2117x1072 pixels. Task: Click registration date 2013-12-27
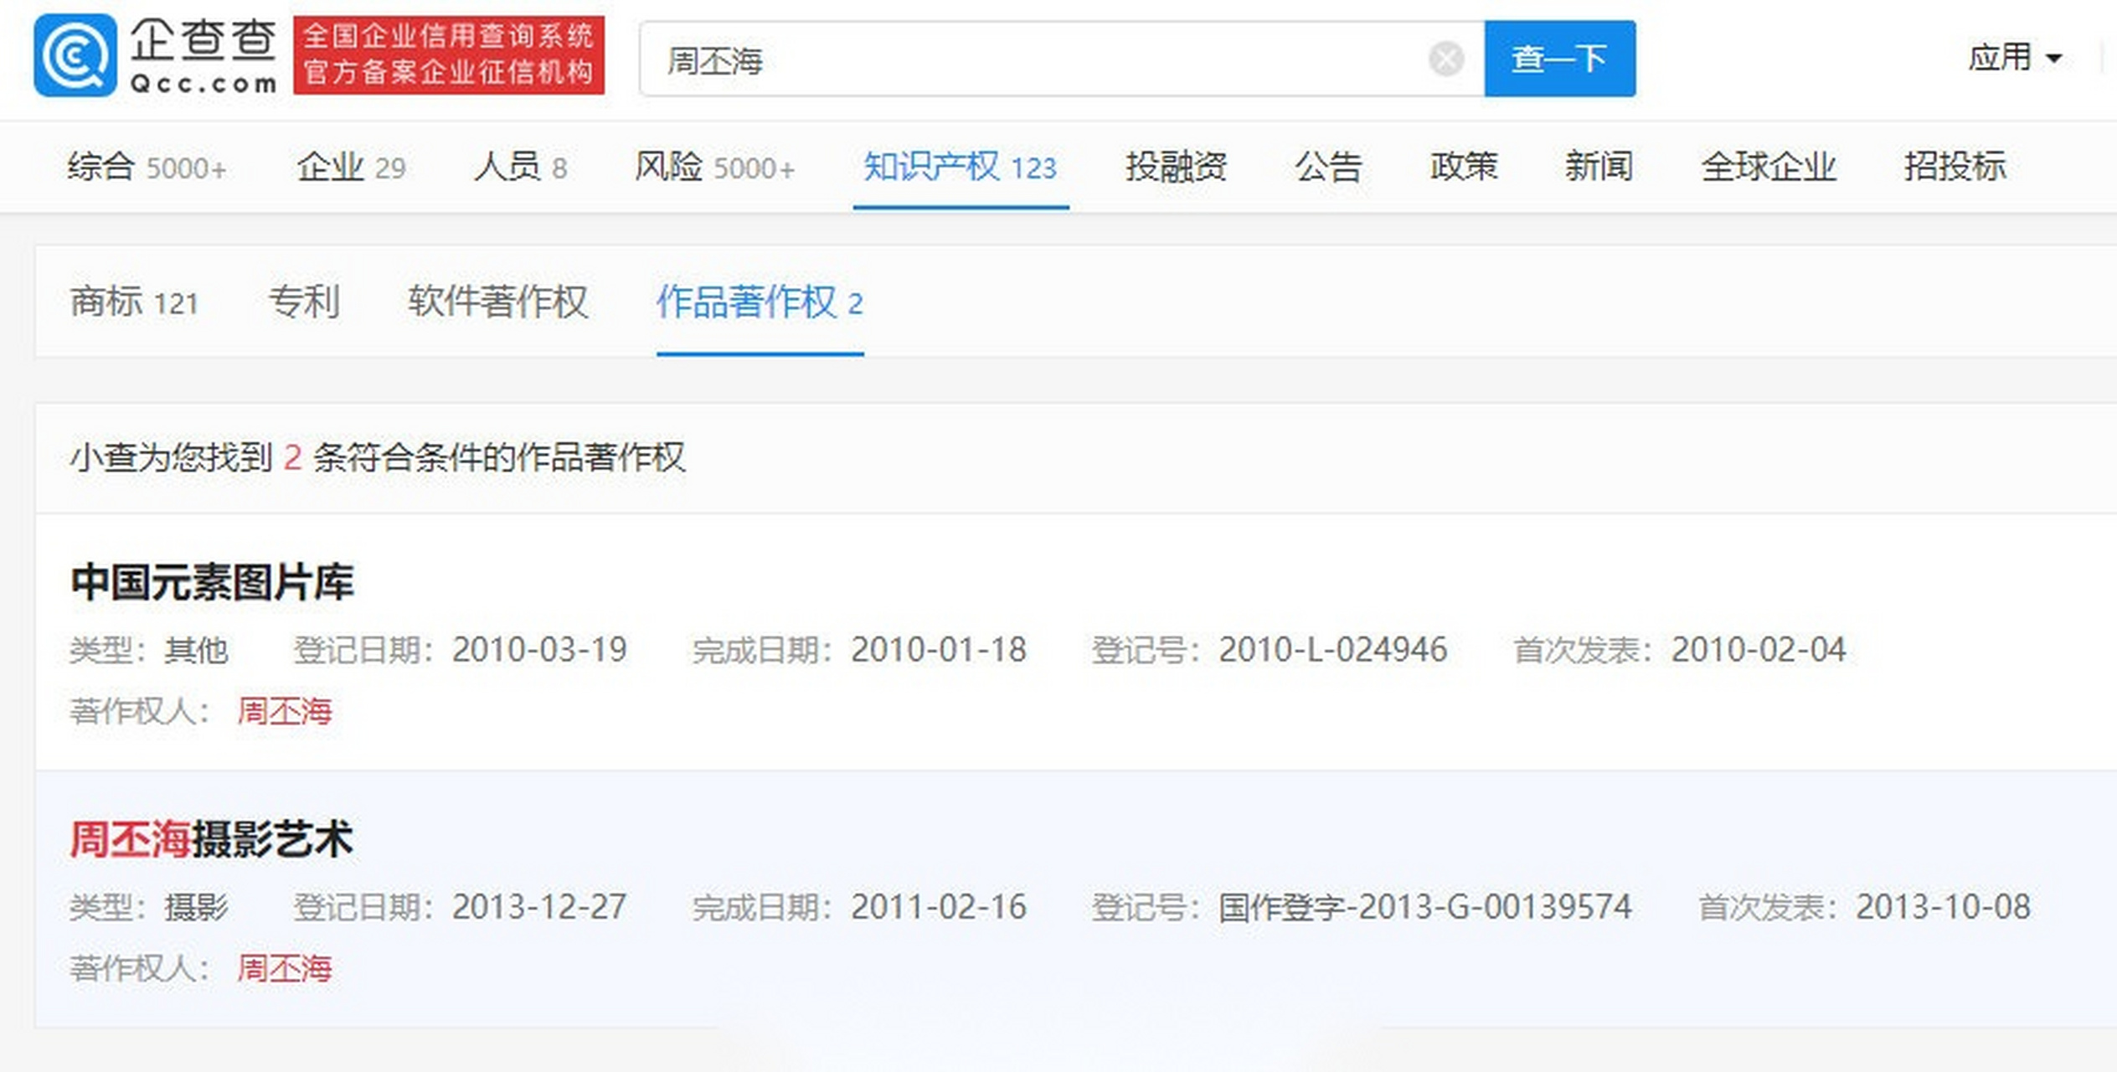click(539, 907)
